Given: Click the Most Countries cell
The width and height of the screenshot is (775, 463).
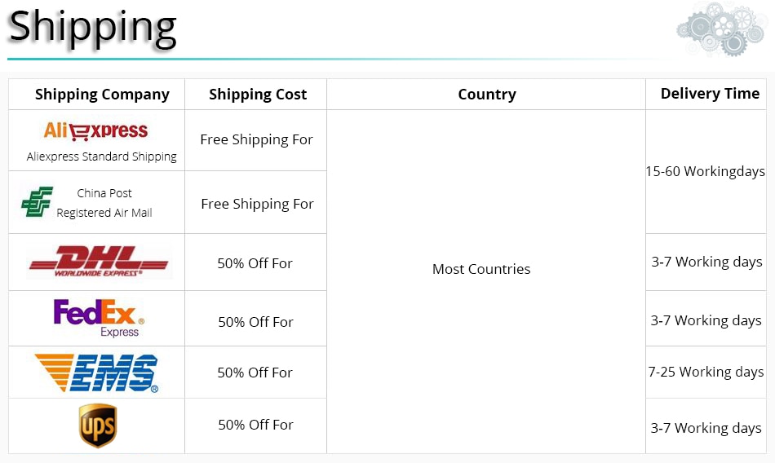Looking at the screenshot, I should 481,269.
